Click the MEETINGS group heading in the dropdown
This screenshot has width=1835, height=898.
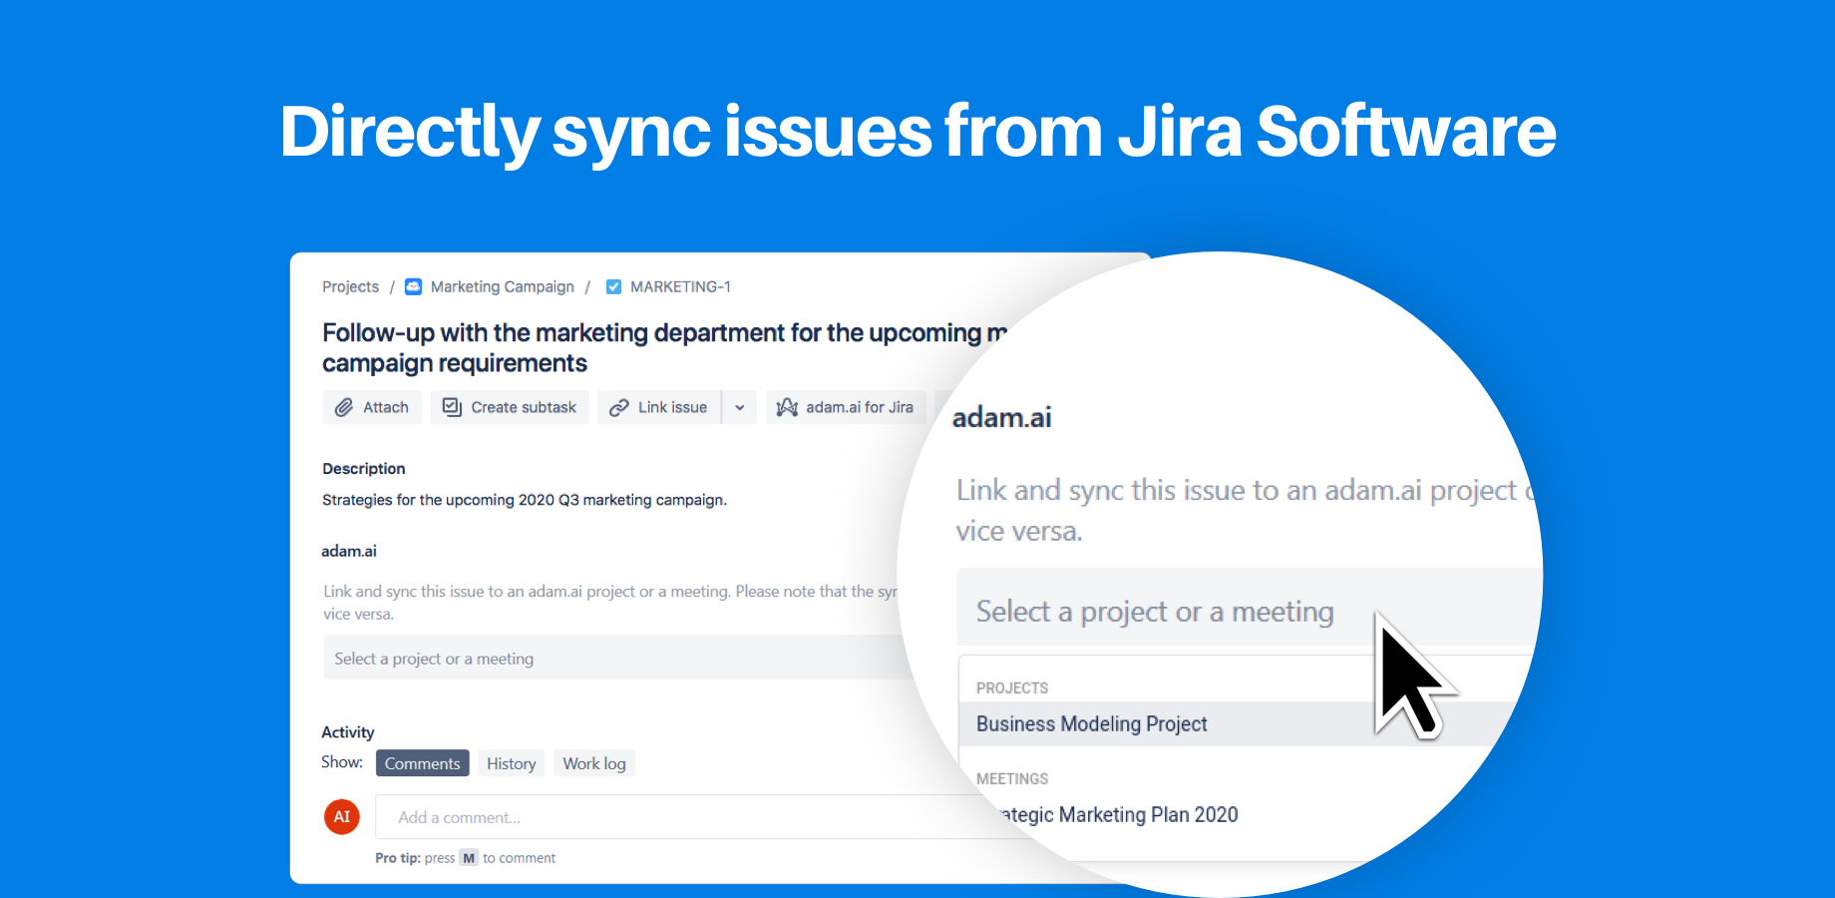[x=1012, y=779]
